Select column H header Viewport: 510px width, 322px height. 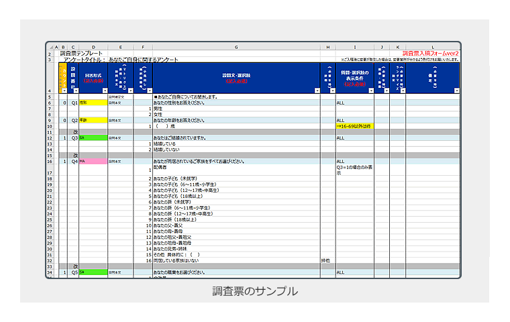pos(328,48)
